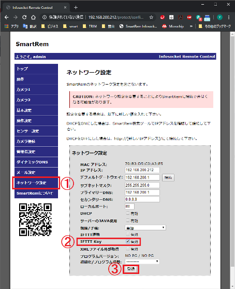Expand hidden bookmarks chevron
Image resolution: width=235 pixels, height=289 pixels.
point(191,26)
